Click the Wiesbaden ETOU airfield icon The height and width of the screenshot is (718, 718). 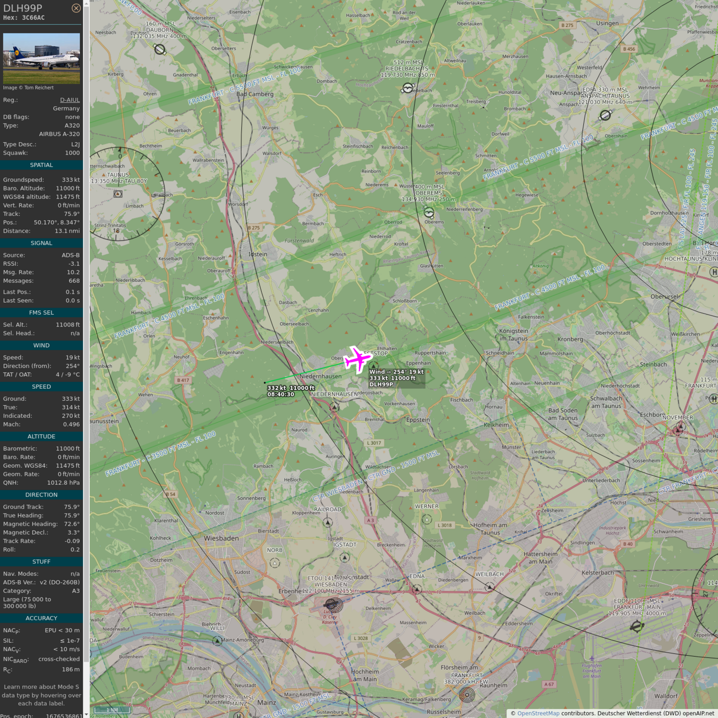click(x=333, y=605)
